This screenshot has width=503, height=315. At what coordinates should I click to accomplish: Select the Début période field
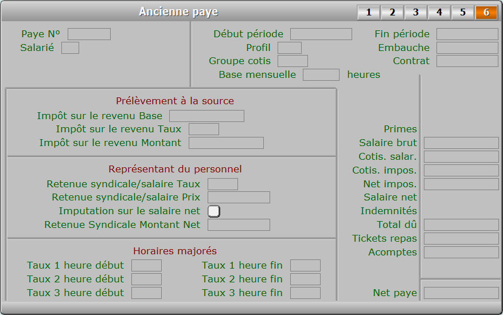tap(321, 34)
